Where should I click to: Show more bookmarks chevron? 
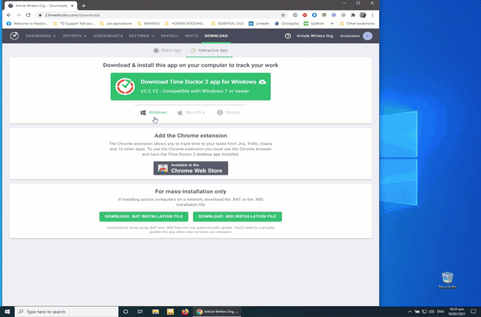point(332,24)
